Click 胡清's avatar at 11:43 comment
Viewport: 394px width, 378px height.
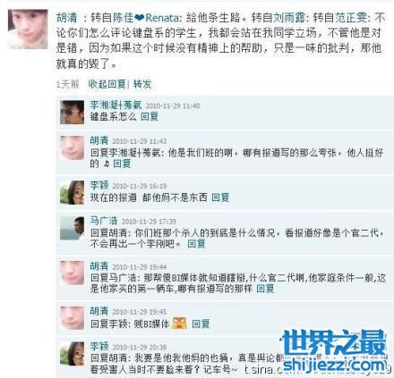(72, 147)
